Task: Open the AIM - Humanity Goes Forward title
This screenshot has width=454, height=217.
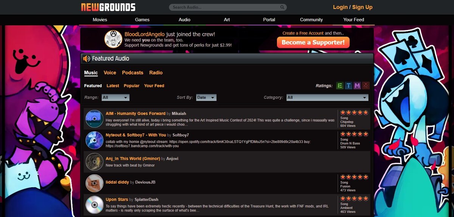Action: (x=135, y=113)
